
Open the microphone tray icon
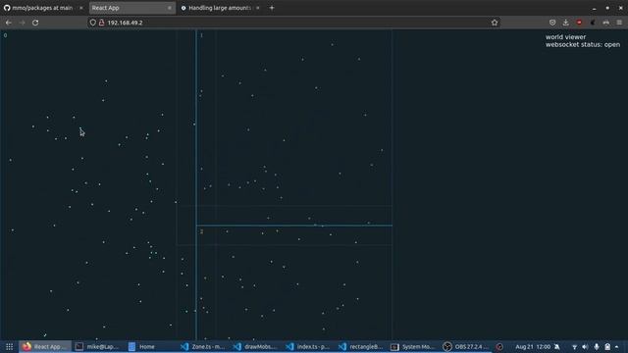(597, 347)
